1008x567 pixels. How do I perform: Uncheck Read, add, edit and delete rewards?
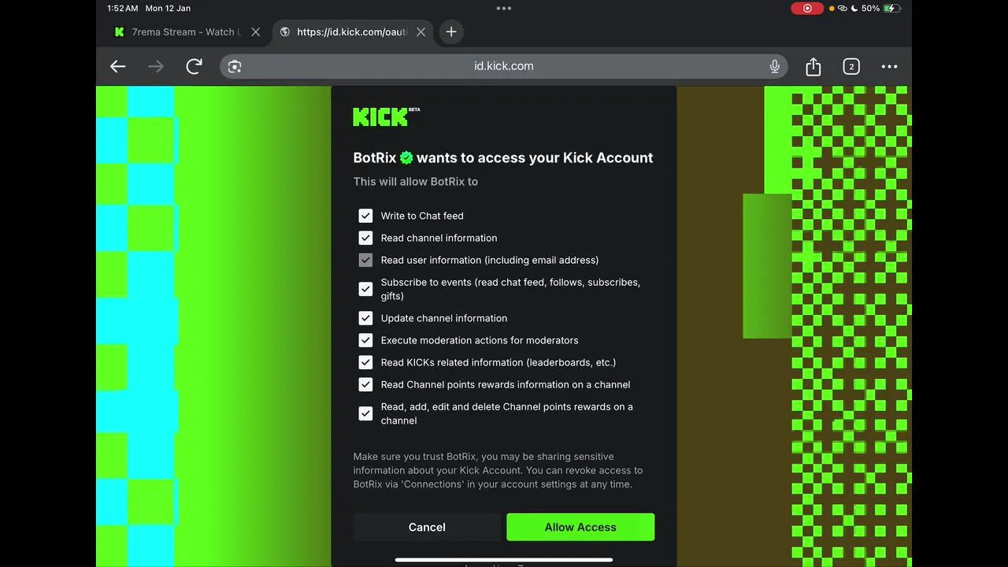(365, 413)
